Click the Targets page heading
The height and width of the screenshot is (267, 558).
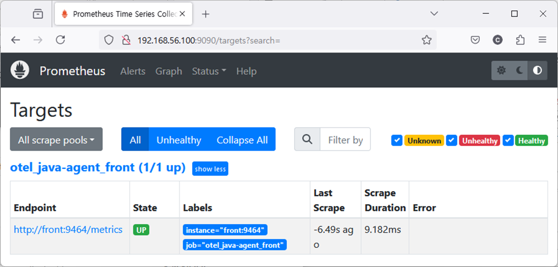tap(41, 110)
